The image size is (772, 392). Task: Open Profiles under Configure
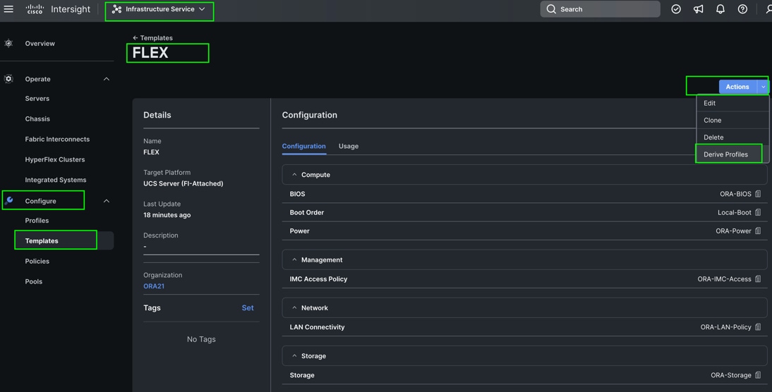pos(37,221)
